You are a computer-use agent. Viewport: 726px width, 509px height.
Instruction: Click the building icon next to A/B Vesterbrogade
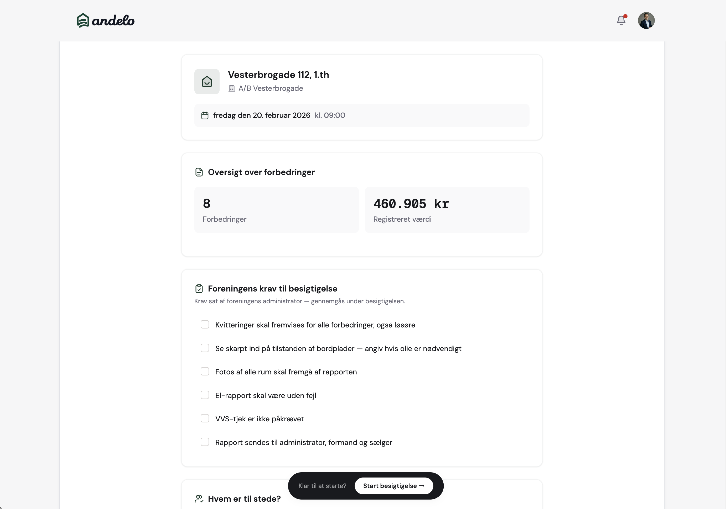pos(231,89)
